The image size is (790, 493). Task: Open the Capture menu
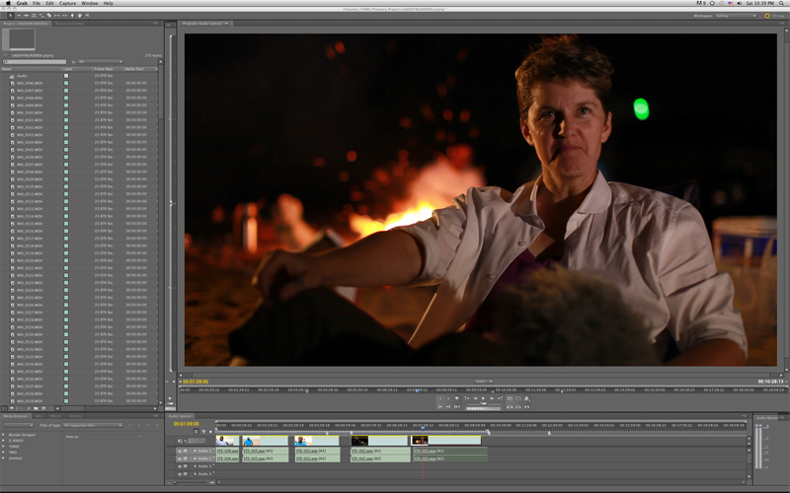tap(67, 4)
